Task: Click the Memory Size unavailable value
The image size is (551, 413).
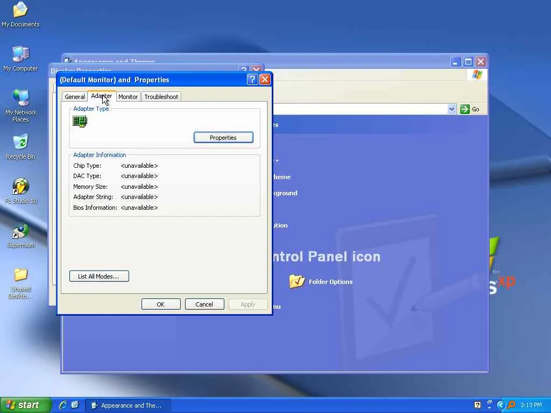Action: click(x=139, y=187)
